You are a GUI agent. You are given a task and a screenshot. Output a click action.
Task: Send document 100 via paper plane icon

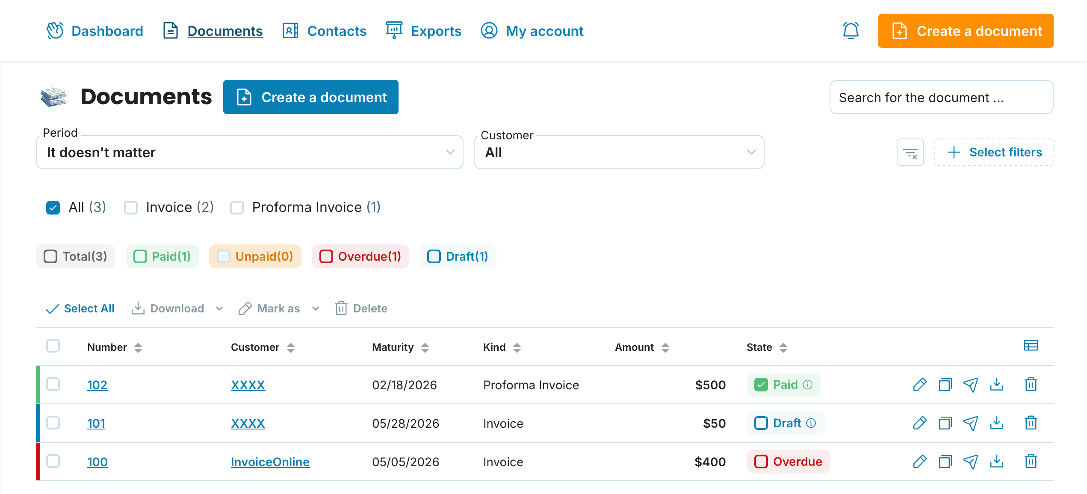pos(970,462)
